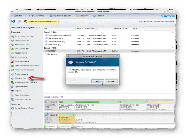Click the 'Переместить том' icon
Viewport: 186px width, 138px height.
click(x=13, y=40)
